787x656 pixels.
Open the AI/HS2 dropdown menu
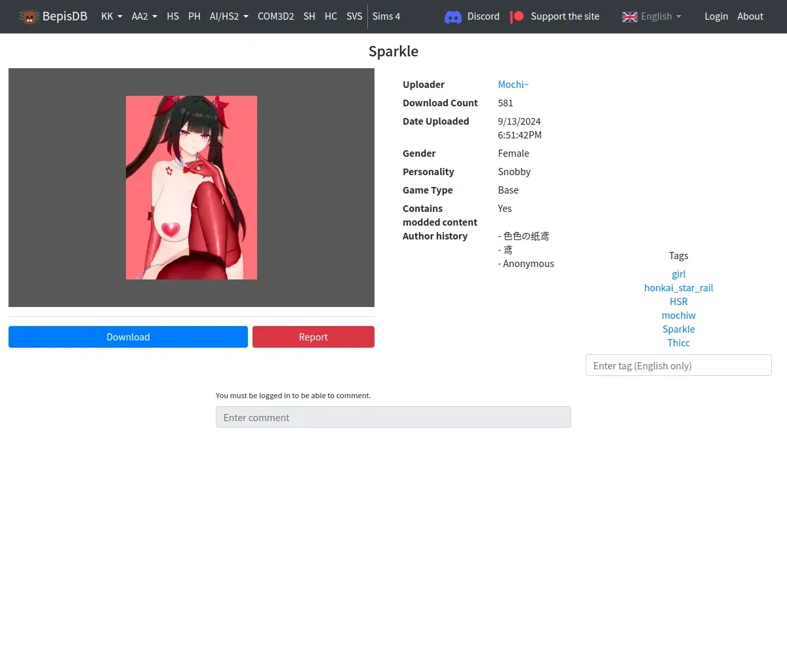(229, 16)
